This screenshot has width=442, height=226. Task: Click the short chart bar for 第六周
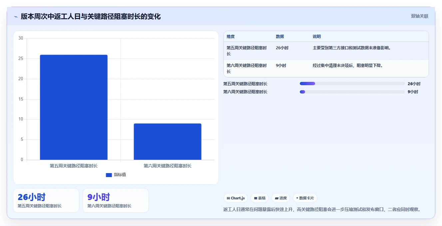(168, 142)
